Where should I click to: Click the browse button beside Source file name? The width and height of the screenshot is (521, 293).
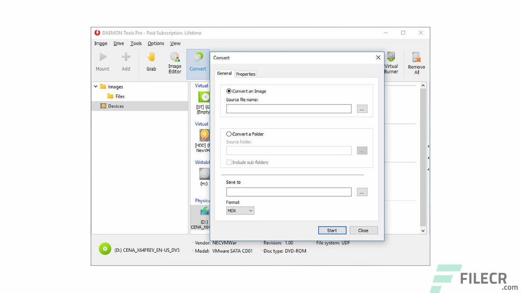coord(362,108)
